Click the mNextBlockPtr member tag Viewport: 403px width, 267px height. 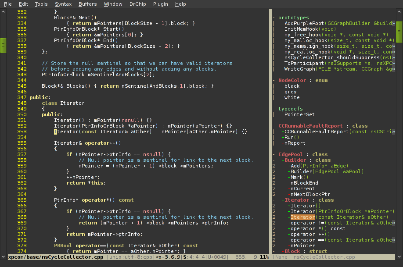tap(310, 194)
